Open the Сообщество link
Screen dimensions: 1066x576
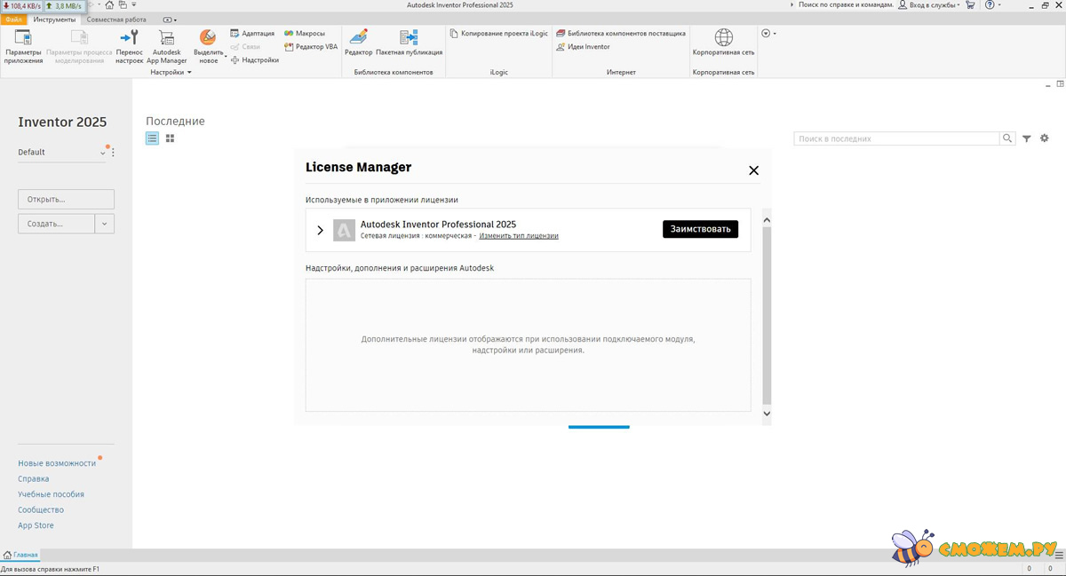pyautogui.click(x=41, y=510)
